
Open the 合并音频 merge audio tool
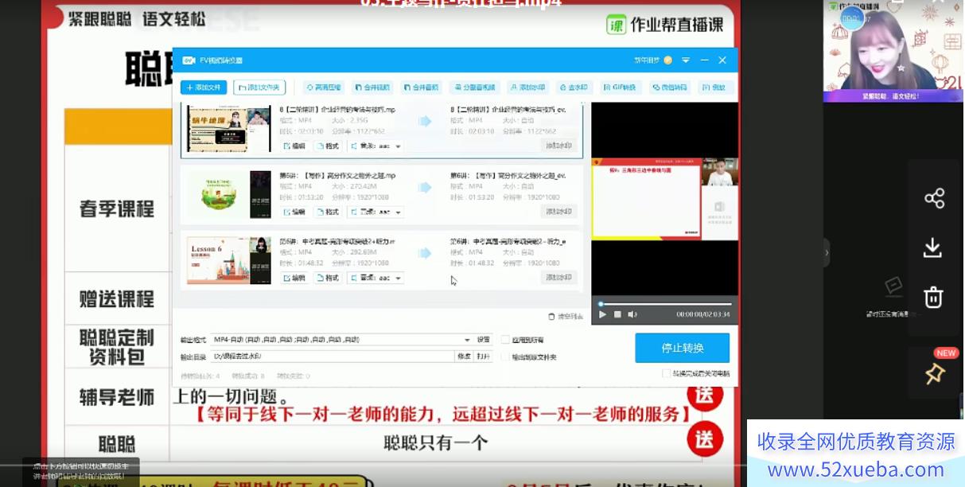pos(421,88)
